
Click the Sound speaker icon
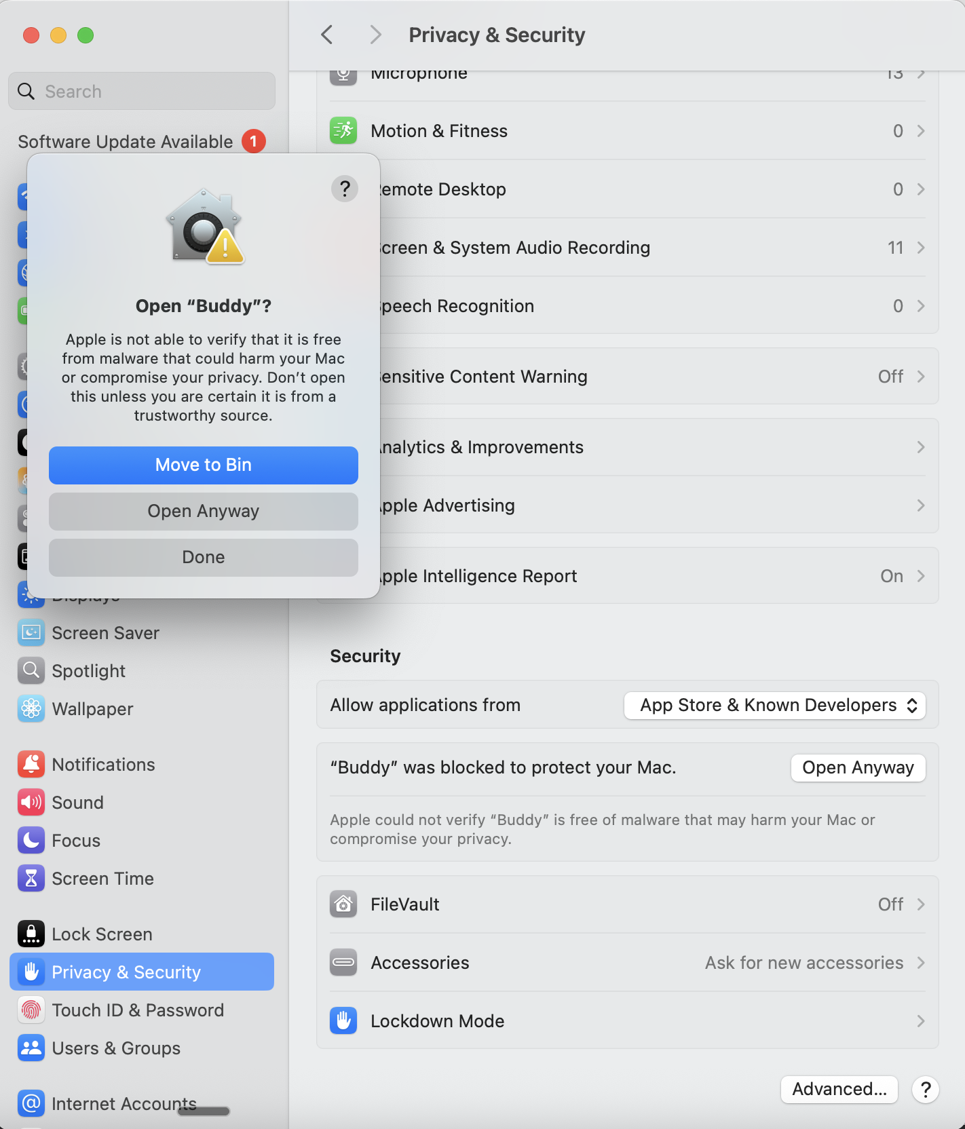[x=31, y=802]
